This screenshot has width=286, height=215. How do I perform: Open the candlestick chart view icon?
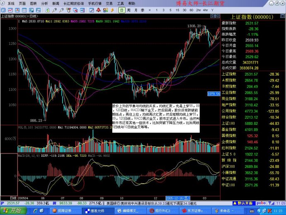[x=17, y=10]
